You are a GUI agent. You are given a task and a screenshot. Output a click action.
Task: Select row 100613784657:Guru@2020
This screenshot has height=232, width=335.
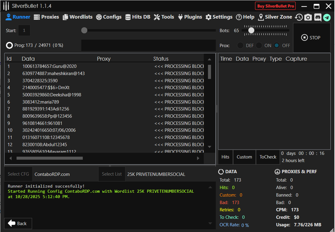pos(104,66)
